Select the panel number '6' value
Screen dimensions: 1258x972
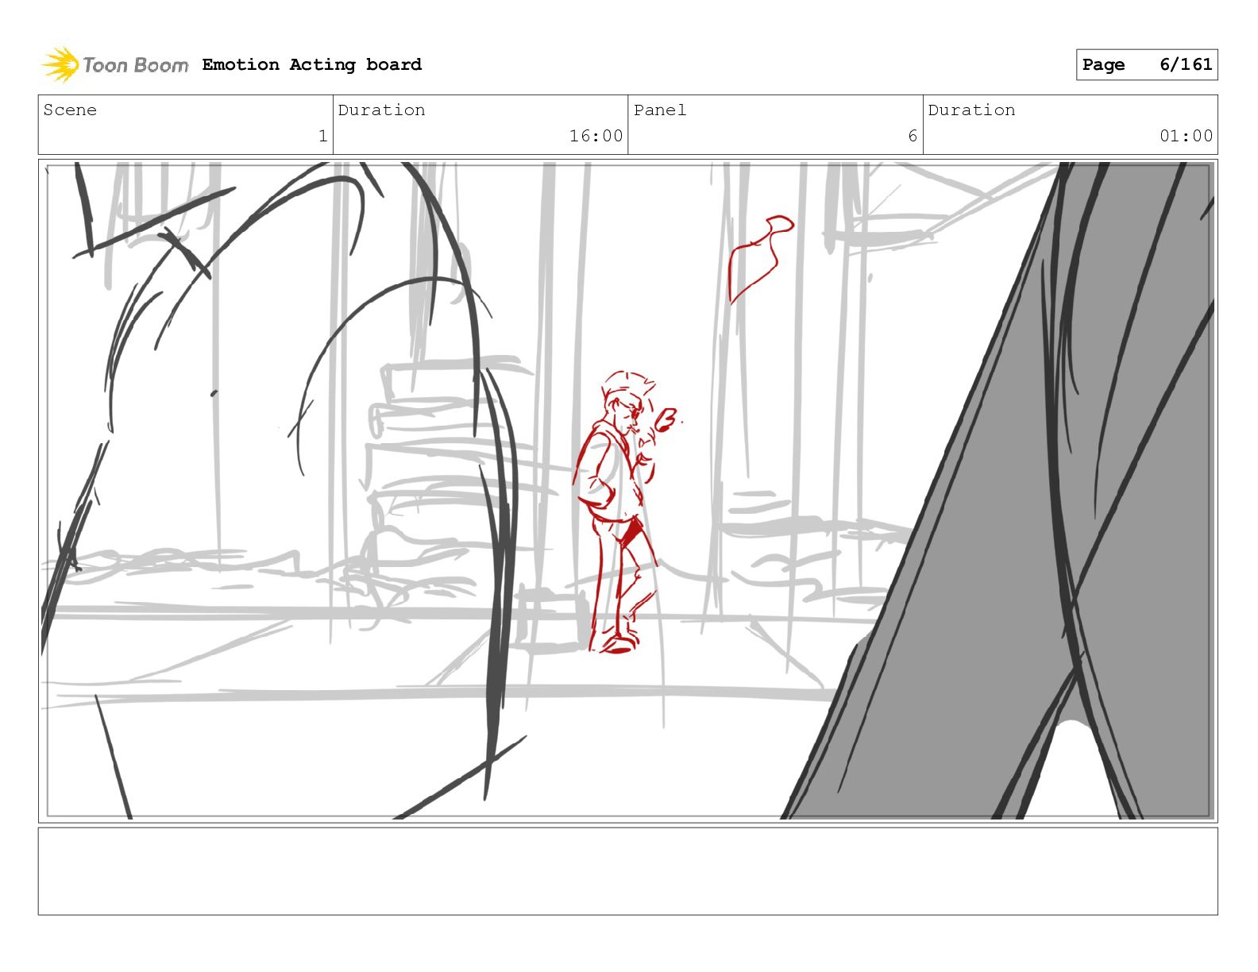913,136
